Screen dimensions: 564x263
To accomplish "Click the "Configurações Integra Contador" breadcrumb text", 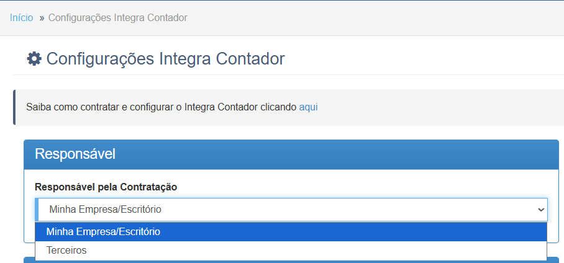I will click(x=117, y=17).
